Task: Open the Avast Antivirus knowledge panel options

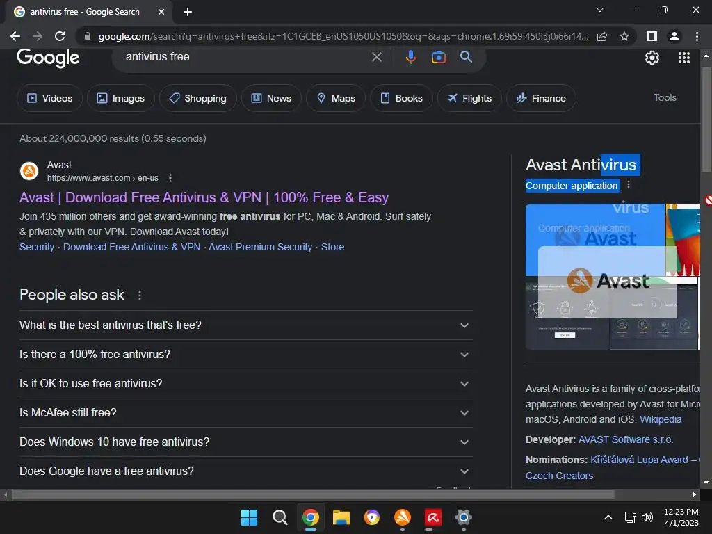Action: tap(629, 185)
